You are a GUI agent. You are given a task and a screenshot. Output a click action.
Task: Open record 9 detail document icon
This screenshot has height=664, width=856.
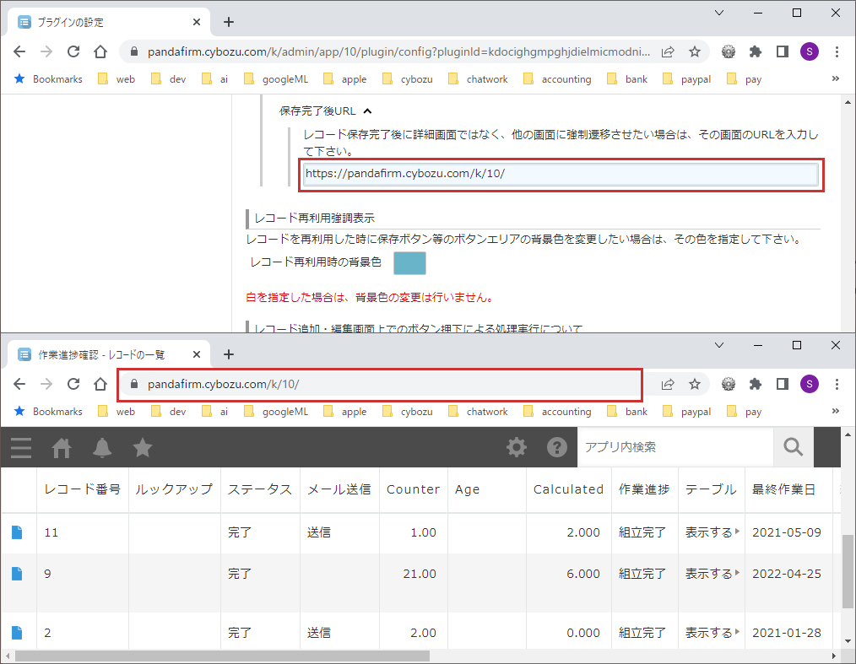coord(17,574)
